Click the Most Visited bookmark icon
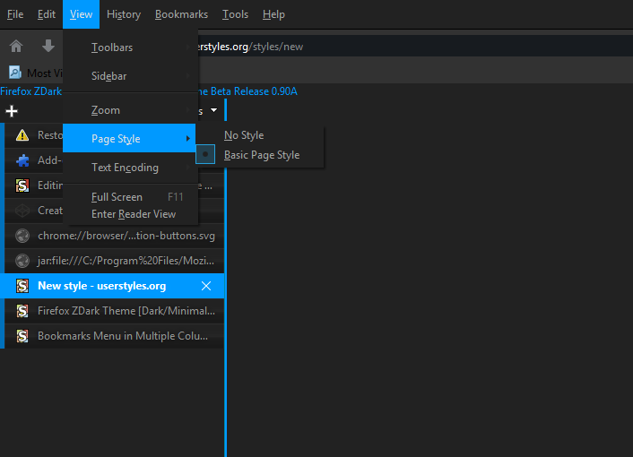This screenshot has width=633, height=457. coord(15,73)
